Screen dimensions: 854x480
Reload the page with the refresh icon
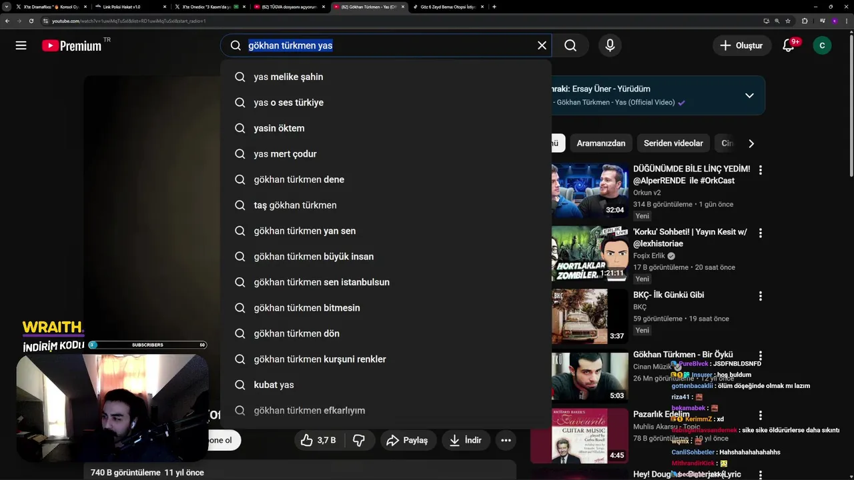31,21
